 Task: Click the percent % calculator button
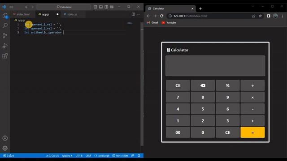pyautogui.click(x=228, y=85)
